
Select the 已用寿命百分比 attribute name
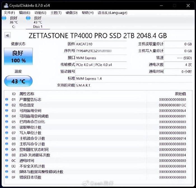click(32, 122)
